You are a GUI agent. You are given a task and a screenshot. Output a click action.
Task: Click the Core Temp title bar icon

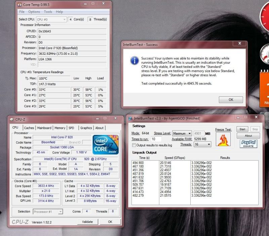coord(20,5)
